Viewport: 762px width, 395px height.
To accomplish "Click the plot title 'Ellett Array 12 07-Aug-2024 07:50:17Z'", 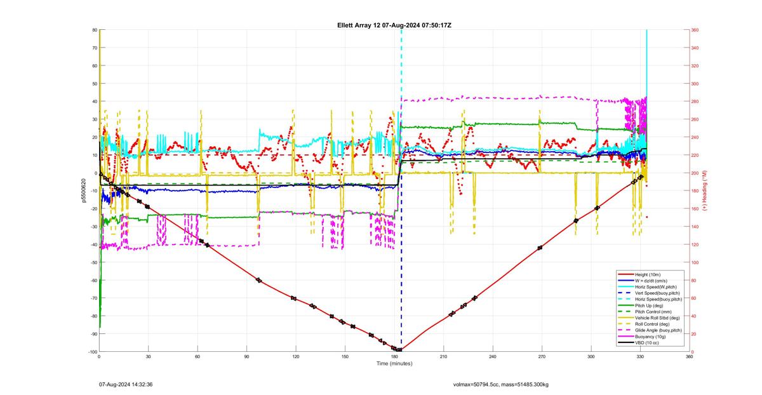I will click(x=394, y=25).
